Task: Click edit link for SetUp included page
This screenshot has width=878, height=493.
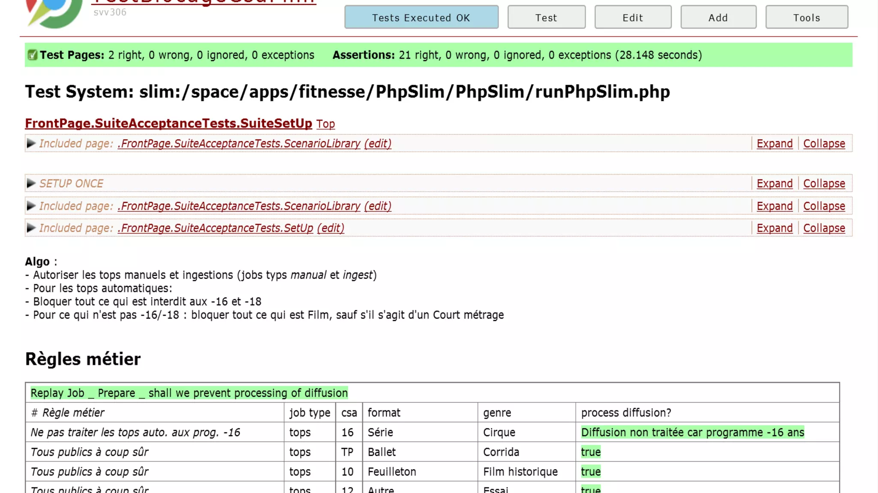Action: (x=331, y=228)
